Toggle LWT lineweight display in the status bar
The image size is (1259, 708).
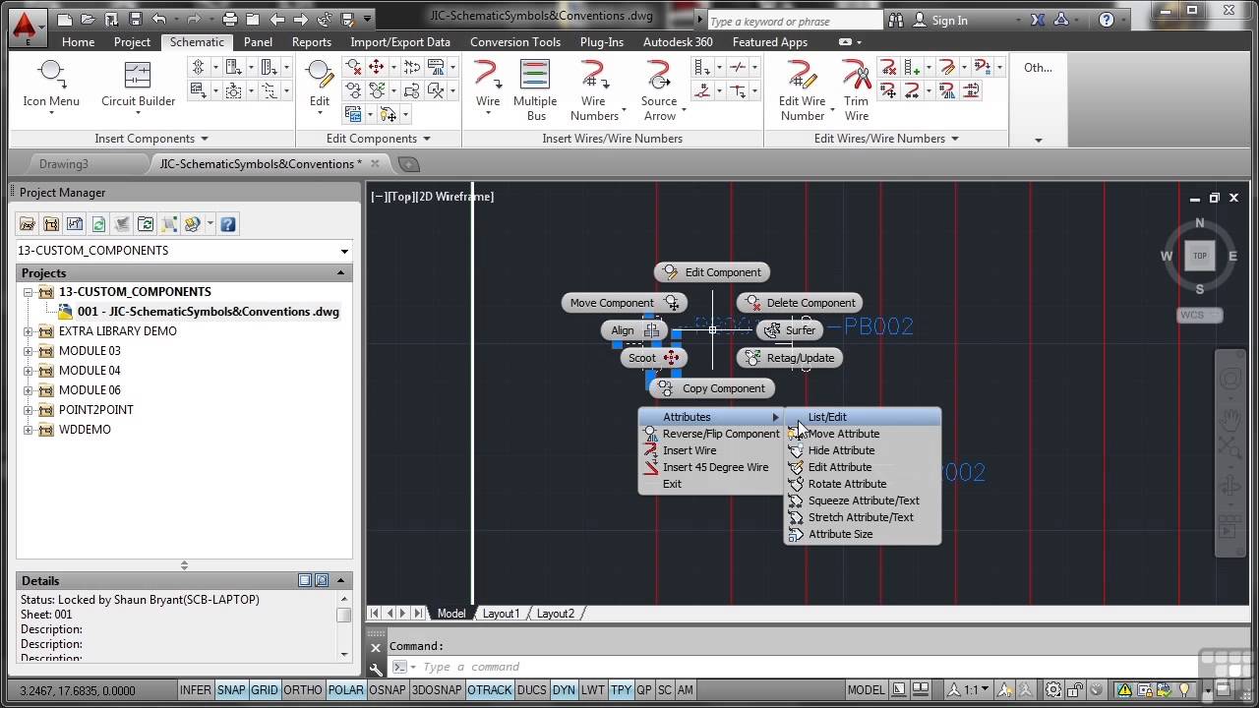coord(592,690)
